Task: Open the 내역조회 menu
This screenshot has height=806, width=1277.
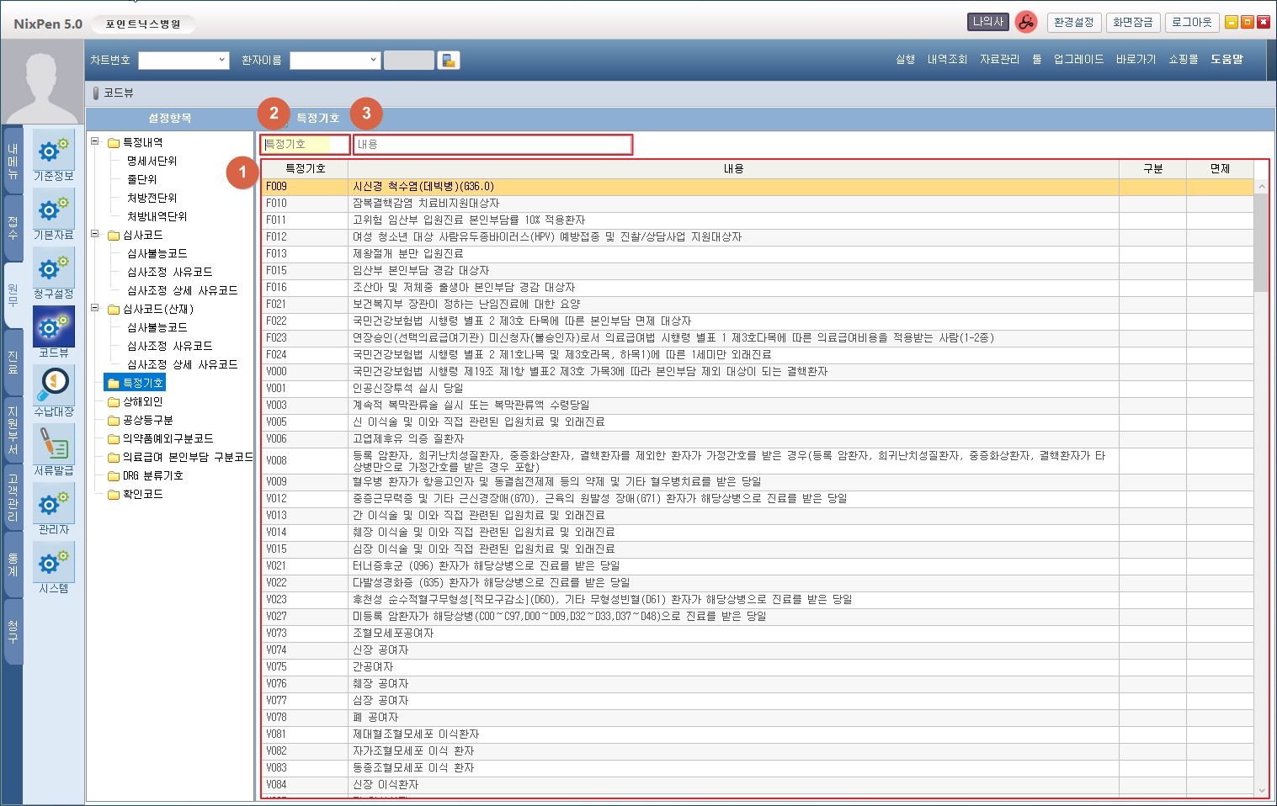Action: pos(947,60)
